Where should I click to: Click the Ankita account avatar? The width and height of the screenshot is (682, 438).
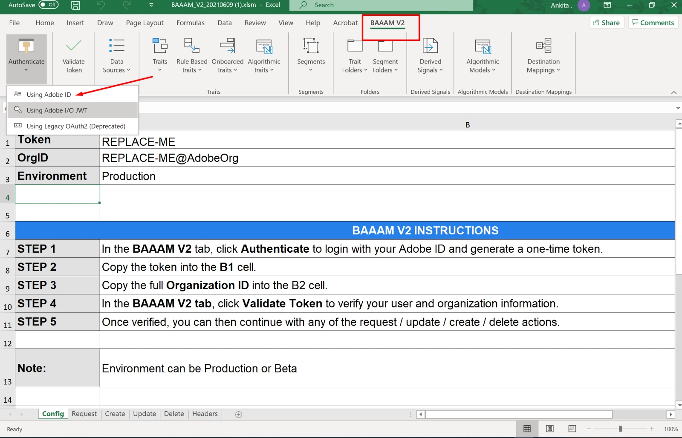[584, 6]
